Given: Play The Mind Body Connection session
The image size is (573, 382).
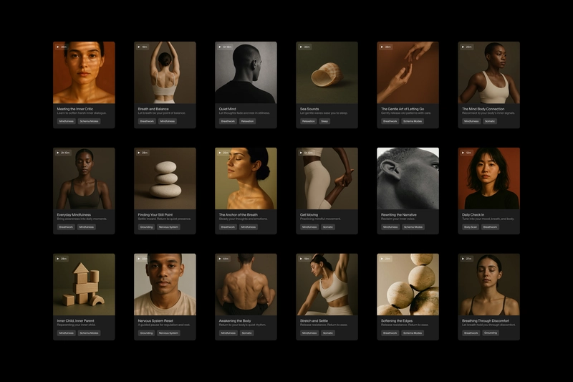Looking at the screenshot, I should pos(463,47).
